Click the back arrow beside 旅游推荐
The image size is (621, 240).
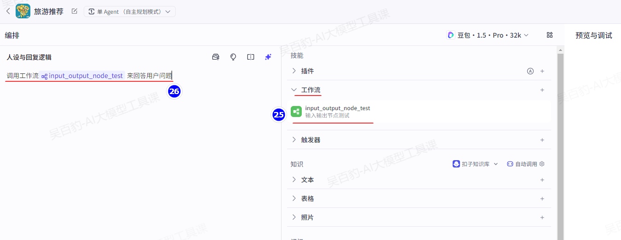pos(8,11)
